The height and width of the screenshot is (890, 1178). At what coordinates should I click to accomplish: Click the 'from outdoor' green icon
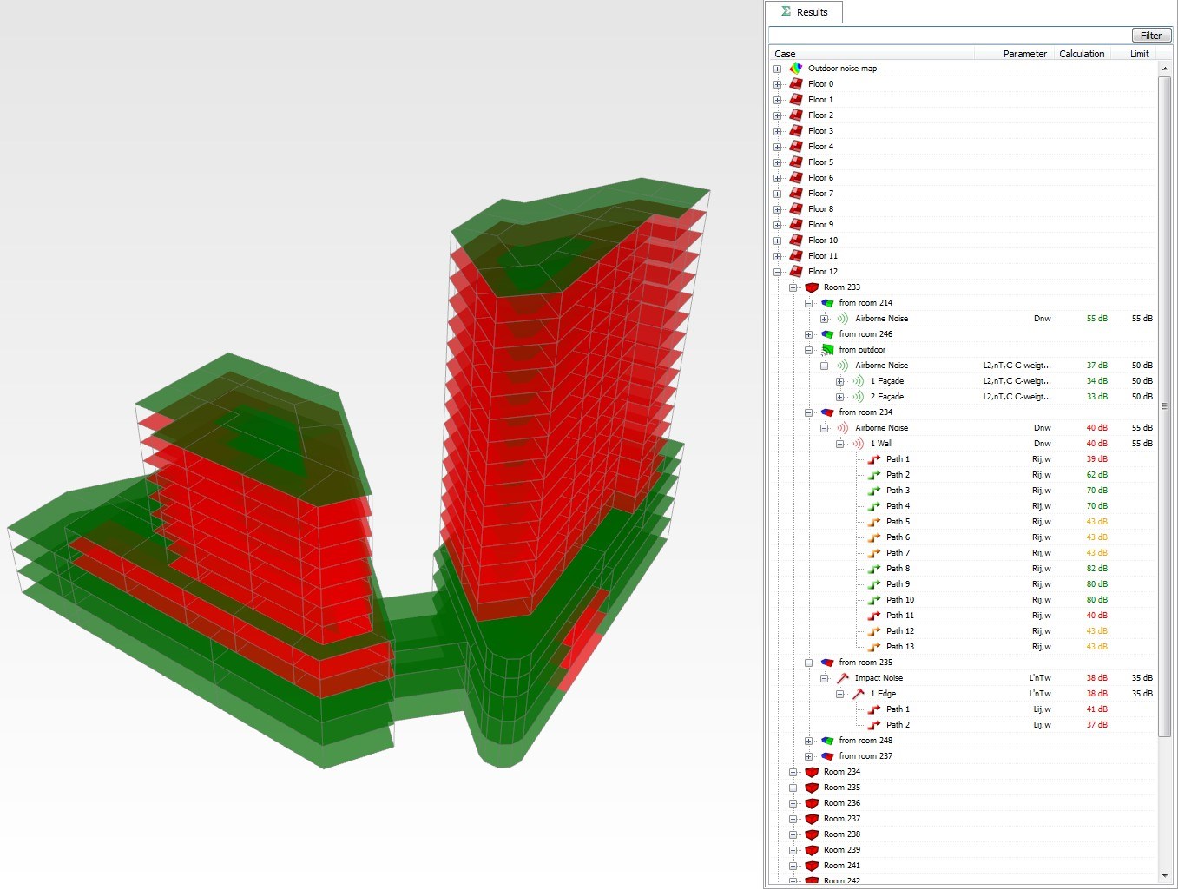coord(827,350)
